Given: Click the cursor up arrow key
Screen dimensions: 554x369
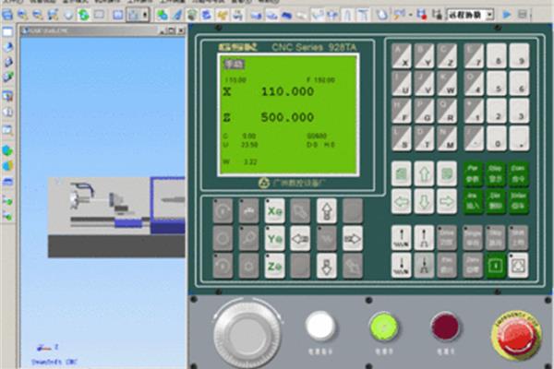Looking at the screenshot, I should [424, 173].
